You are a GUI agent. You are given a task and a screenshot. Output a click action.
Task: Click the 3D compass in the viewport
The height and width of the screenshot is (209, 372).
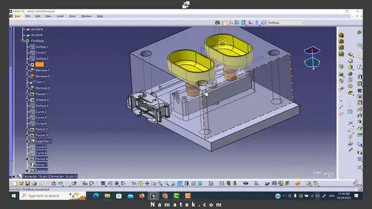[312, 57]
